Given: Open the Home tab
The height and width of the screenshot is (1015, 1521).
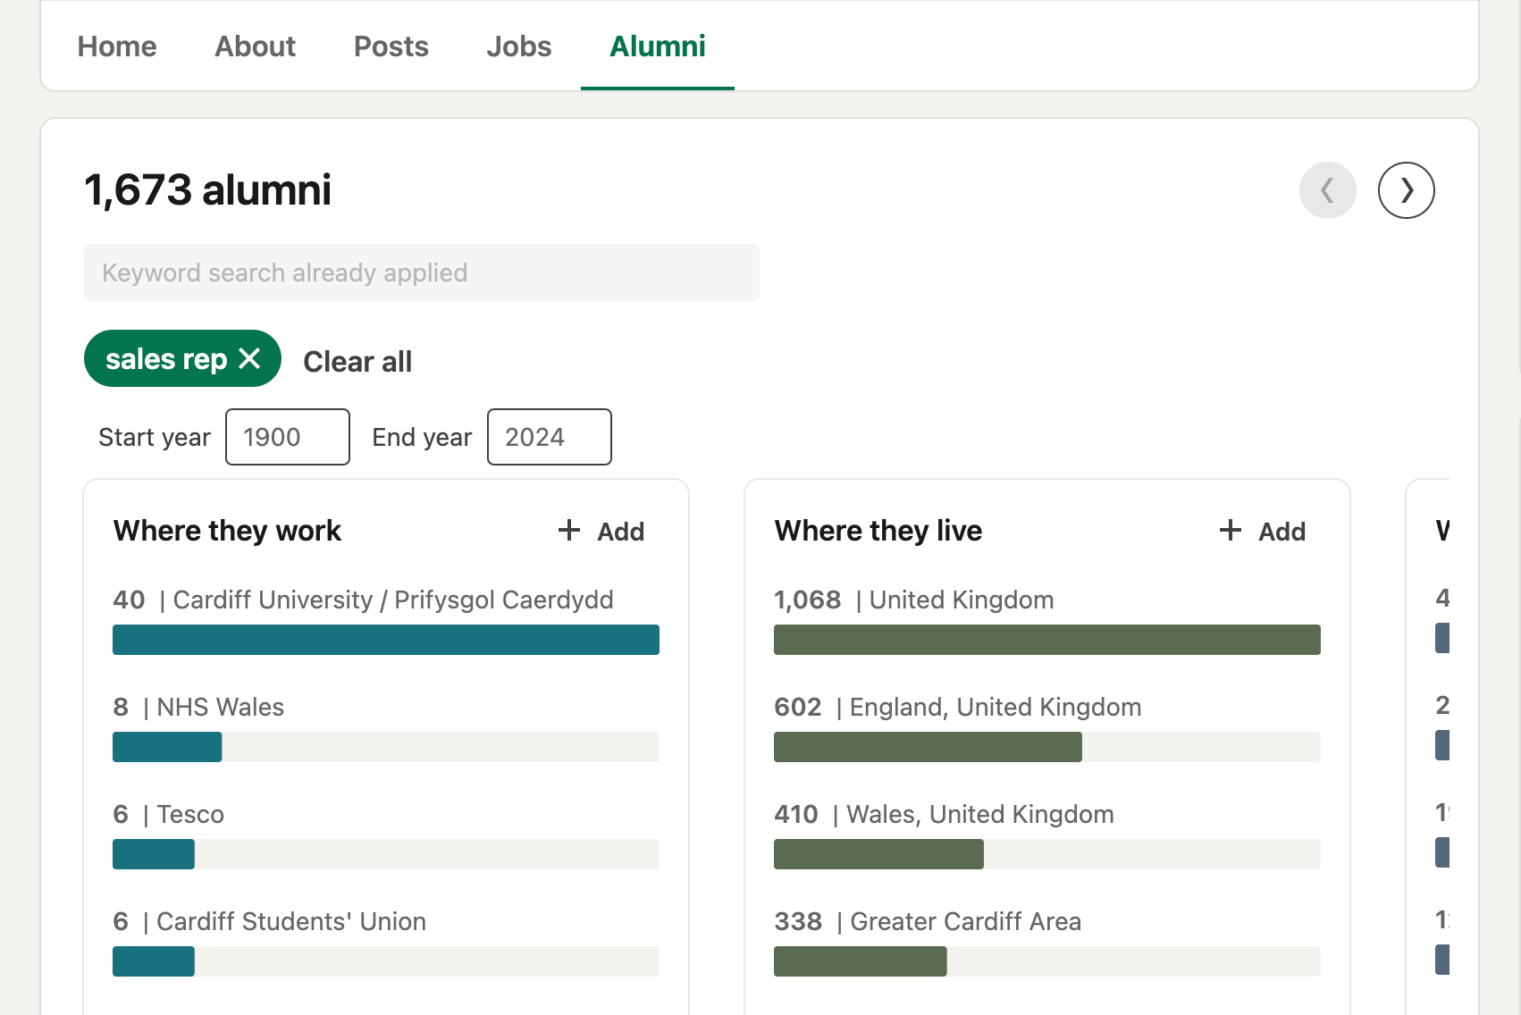Looking at the screenshot, I should click(x=117, y=46).
